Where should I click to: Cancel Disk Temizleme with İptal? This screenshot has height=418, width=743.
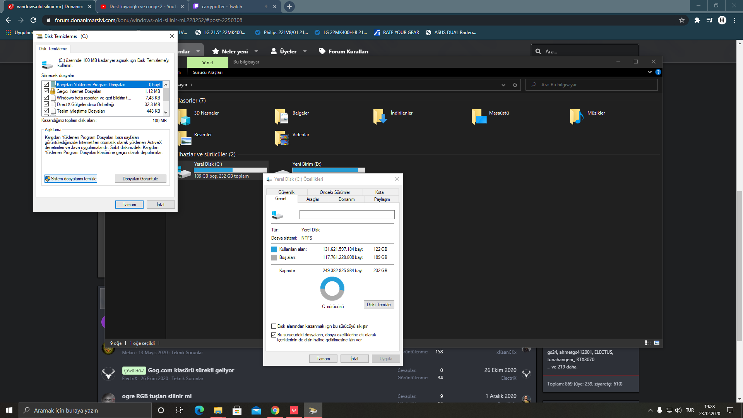tap(161, 205)
